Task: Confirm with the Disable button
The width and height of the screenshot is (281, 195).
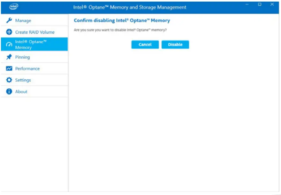Action: coord(175,44)
